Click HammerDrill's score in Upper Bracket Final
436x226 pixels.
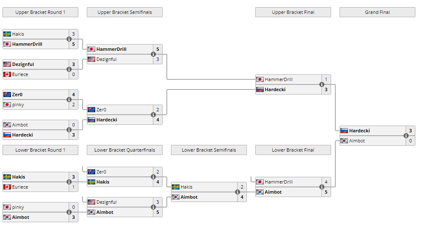(x=326, y=79)
